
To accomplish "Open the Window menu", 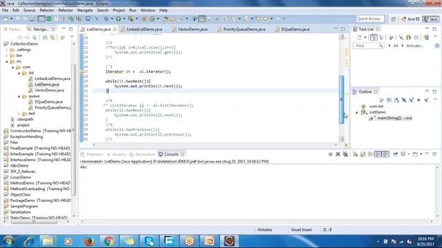I will point(148,10).
